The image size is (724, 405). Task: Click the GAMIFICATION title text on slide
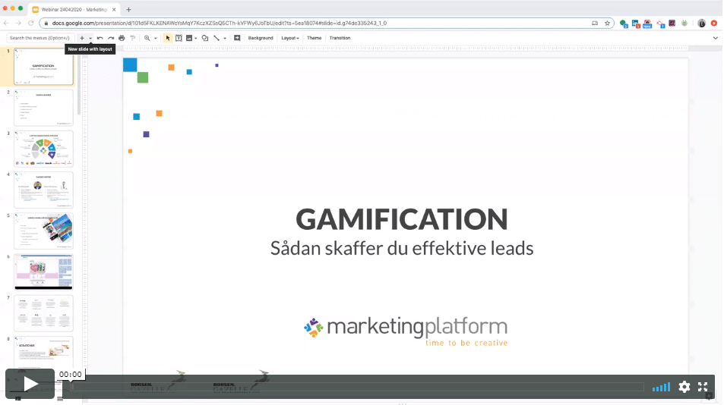click(402, 219)
